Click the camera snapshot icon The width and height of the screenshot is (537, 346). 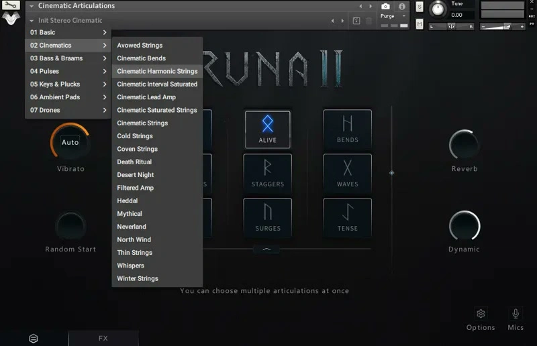pyautogui.click(x=385, y=7)
